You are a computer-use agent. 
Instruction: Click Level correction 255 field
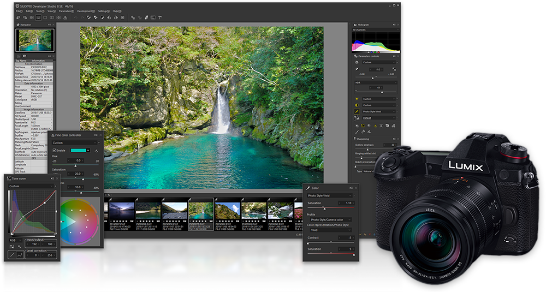[49, 255]
